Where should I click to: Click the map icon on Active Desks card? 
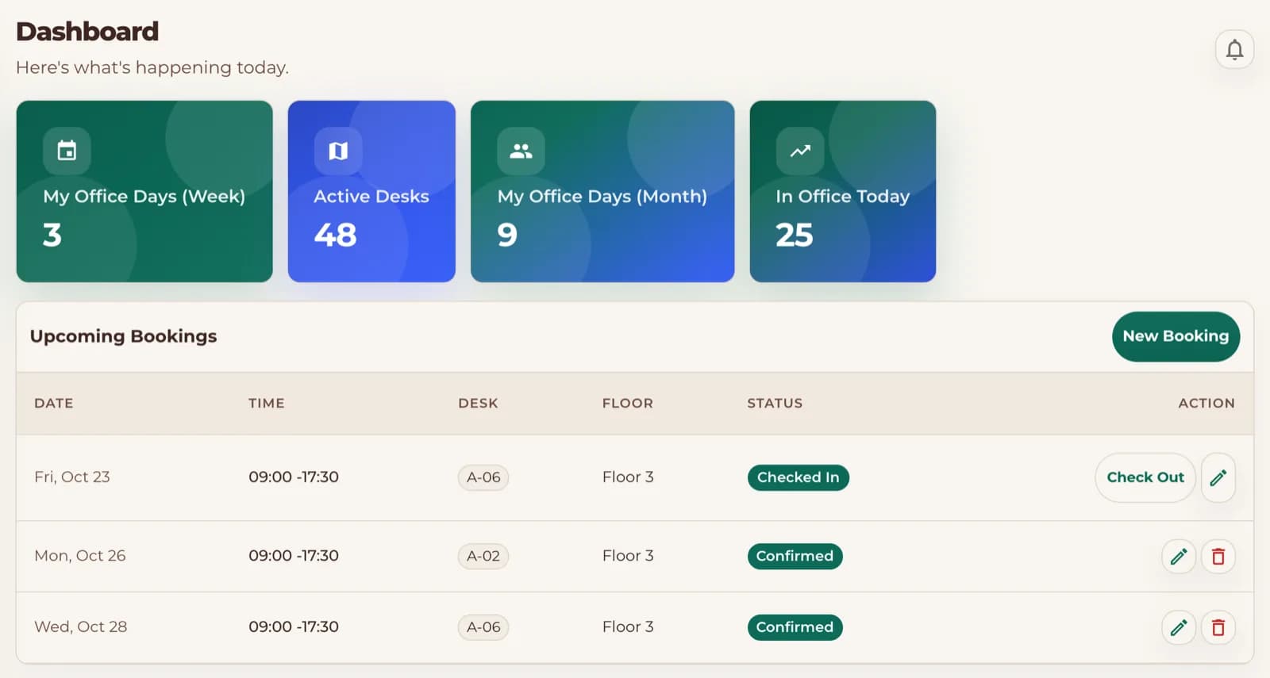click(x=338, y=151)
